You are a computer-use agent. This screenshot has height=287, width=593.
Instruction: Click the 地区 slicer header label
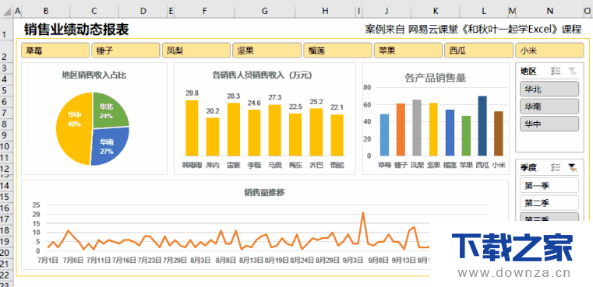pyautogui.click(x=528, y=71)
